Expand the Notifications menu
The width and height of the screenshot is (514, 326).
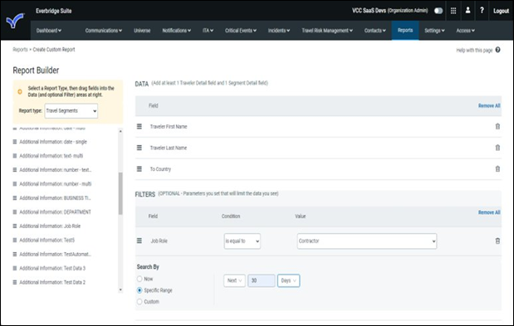click(x=177, y=31)
